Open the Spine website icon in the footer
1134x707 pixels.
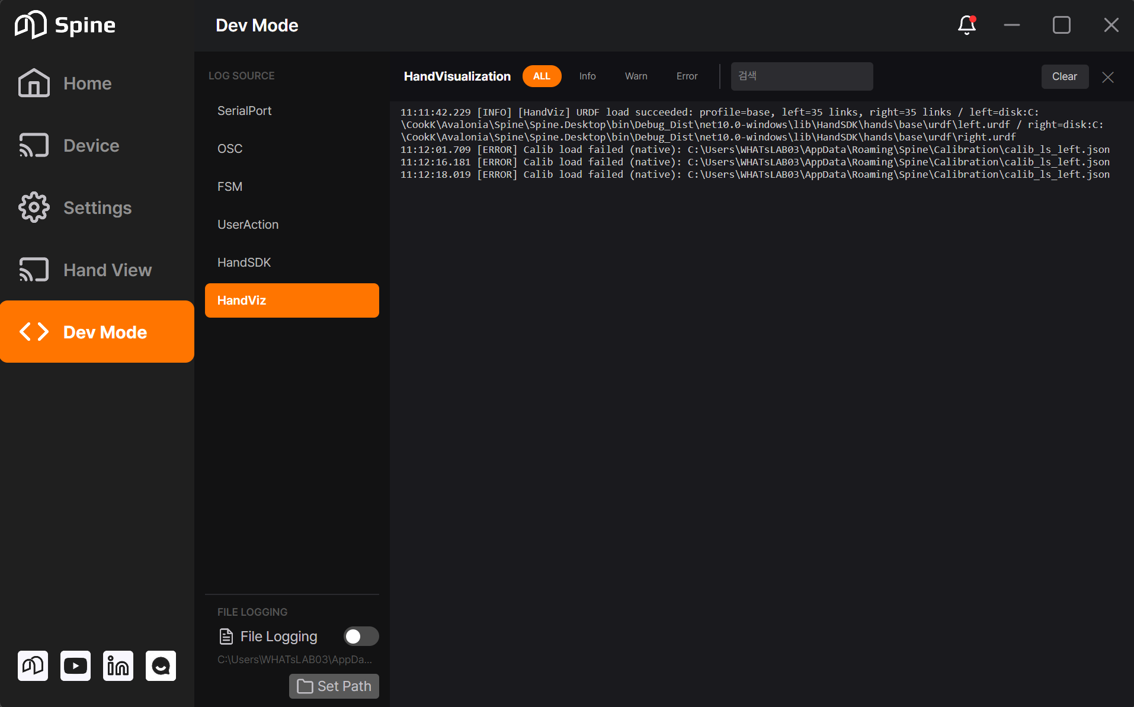tap(33, 666)
